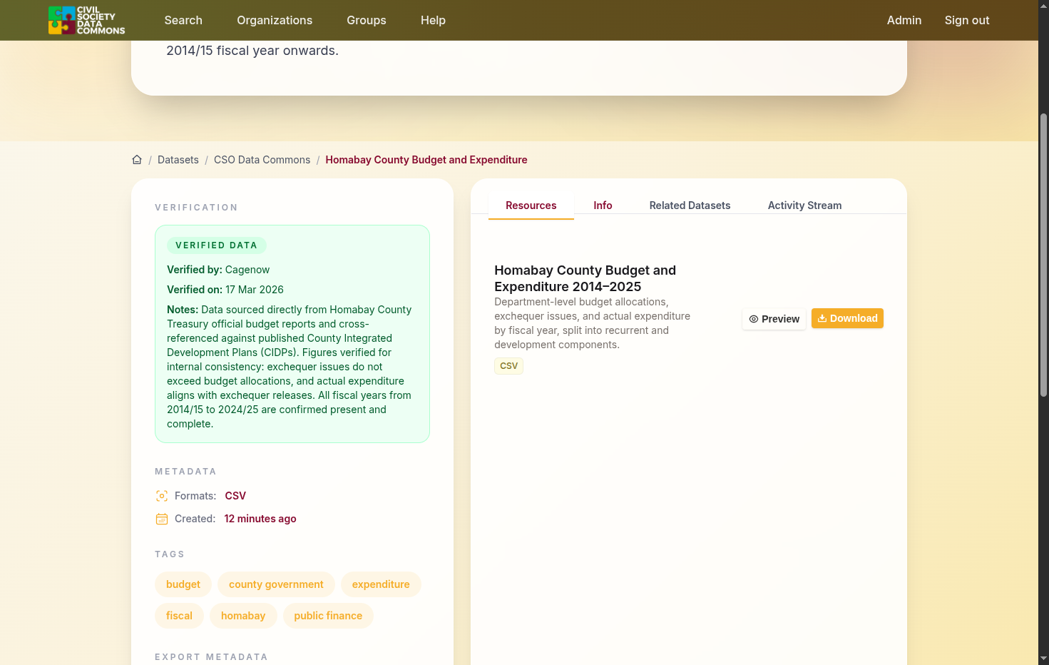
Task: Switch to the Resources tab
Action: [531, 205]
